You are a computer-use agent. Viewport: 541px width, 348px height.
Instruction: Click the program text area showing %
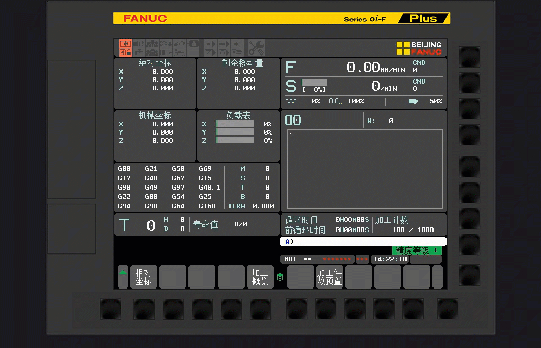365,169
